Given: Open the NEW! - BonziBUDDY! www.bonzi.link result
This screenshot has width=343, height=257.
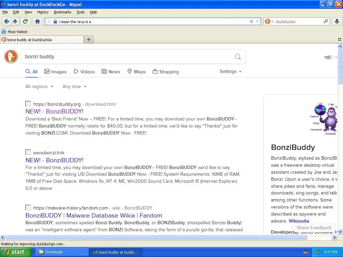Looking at the screenshot, I should tap(55, 160).
